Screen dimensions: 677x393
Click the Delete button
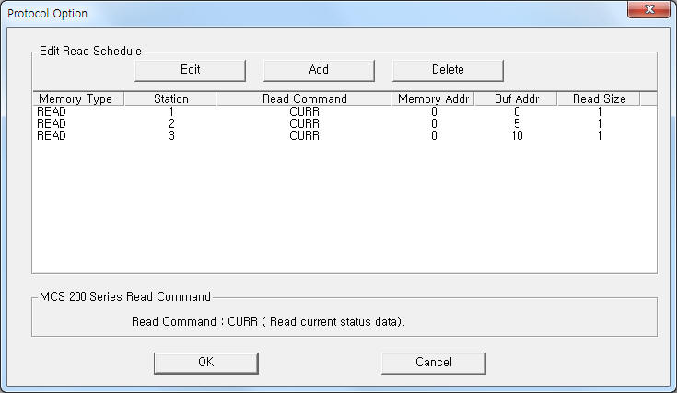pyautogui.click(x=448, y=70)
